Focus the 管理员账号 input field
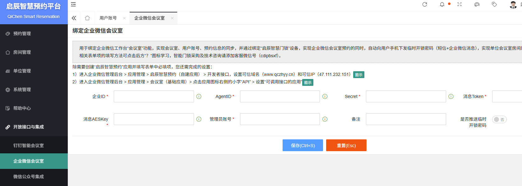 coord(280,119)
